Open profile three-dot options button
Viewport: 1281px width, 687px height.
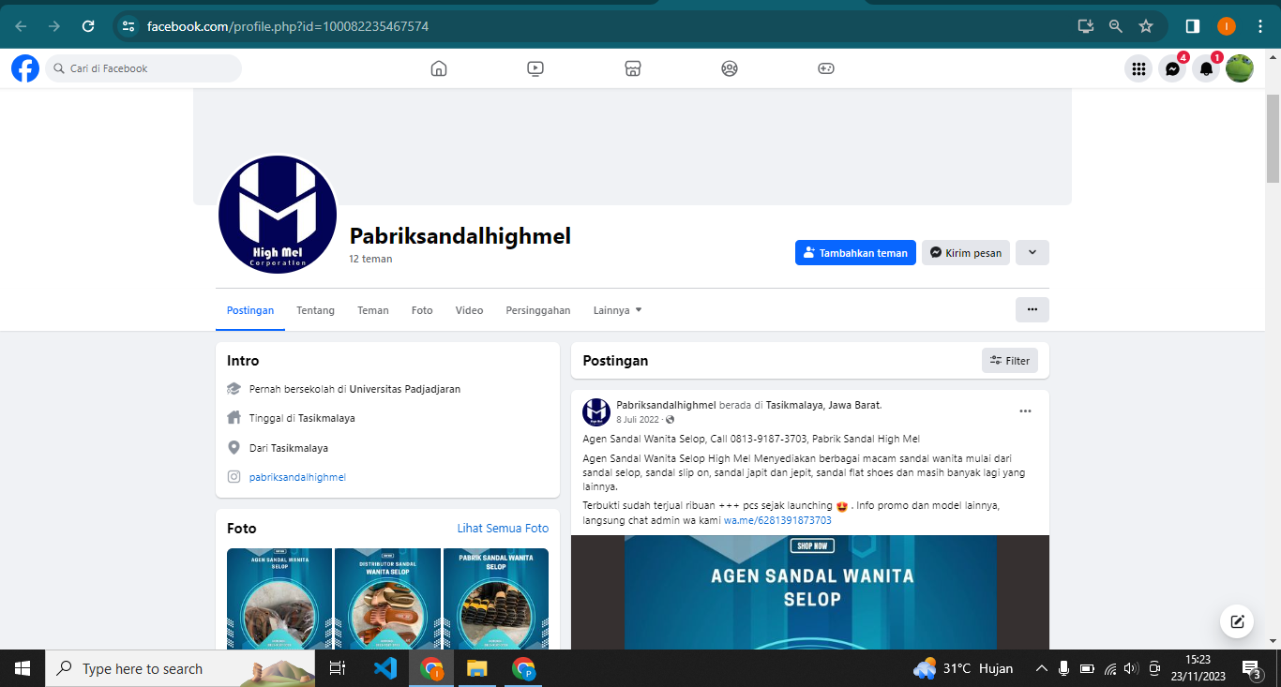tap(1032, 309)
